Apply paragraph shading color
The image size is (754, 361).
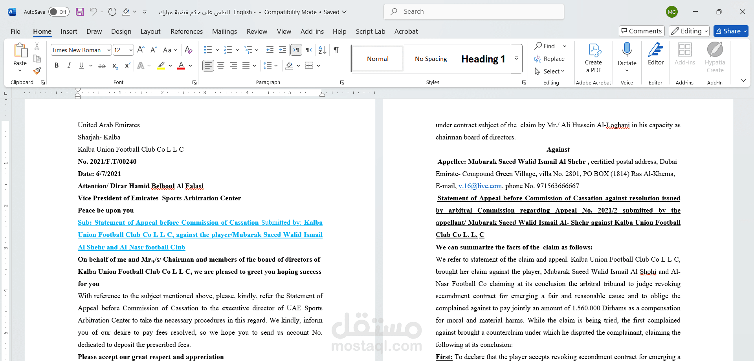[290, 66]
